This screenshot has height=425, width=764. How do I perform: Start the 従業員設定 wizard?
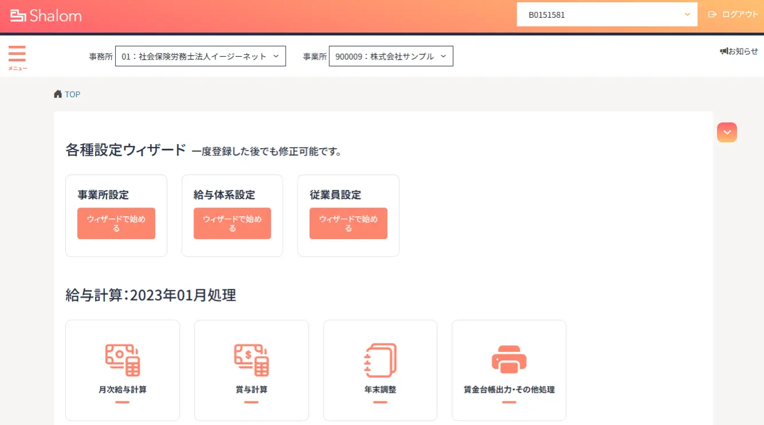click(348, 224)
